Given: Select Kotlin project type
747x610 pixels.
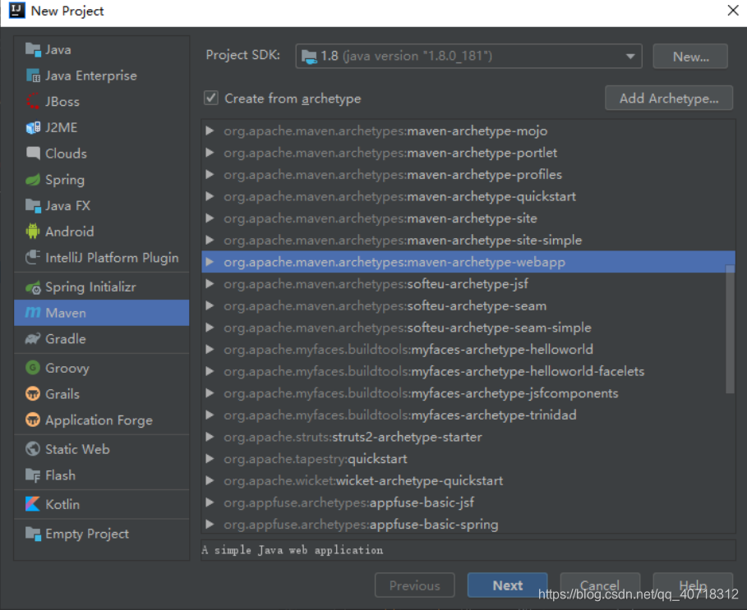Looking at the screenshot, I should (101, 504).
